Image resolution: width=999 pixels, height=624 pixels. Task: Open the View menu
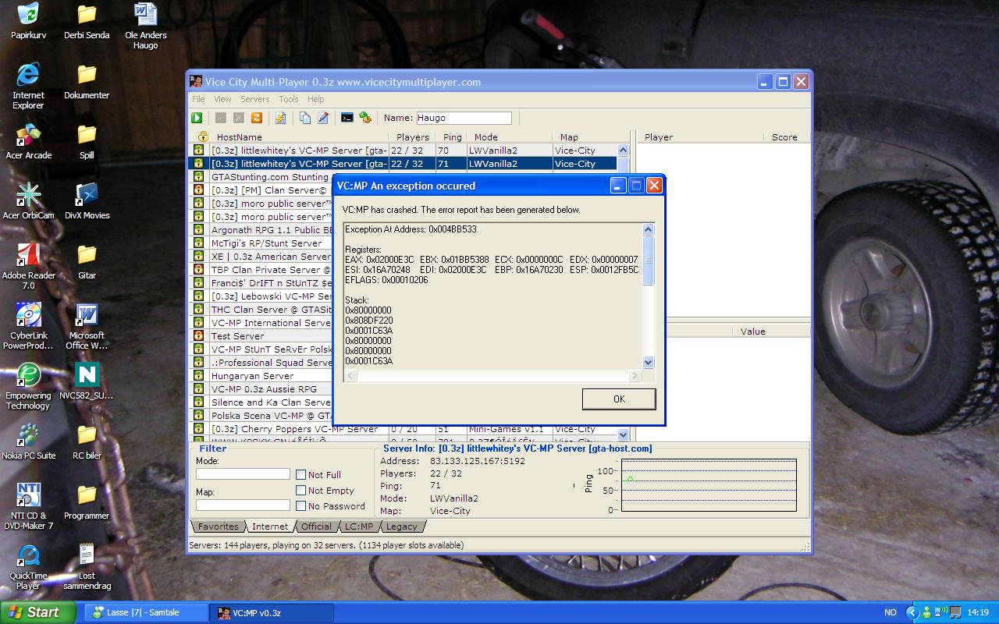[x=222, y=99]
